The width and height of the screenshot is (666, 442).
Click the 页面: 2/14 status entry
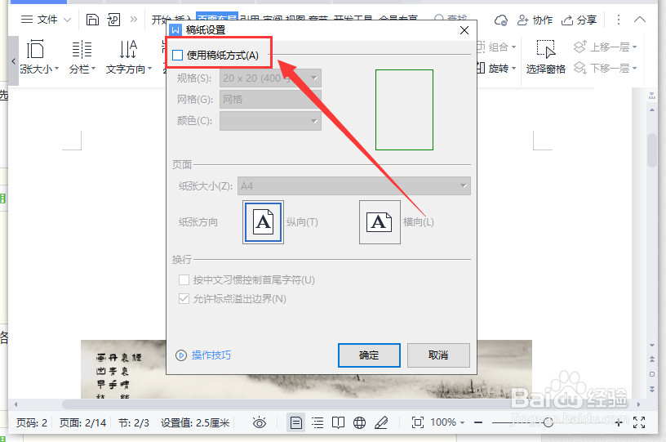pyautogui.click(x=82, y=423)
